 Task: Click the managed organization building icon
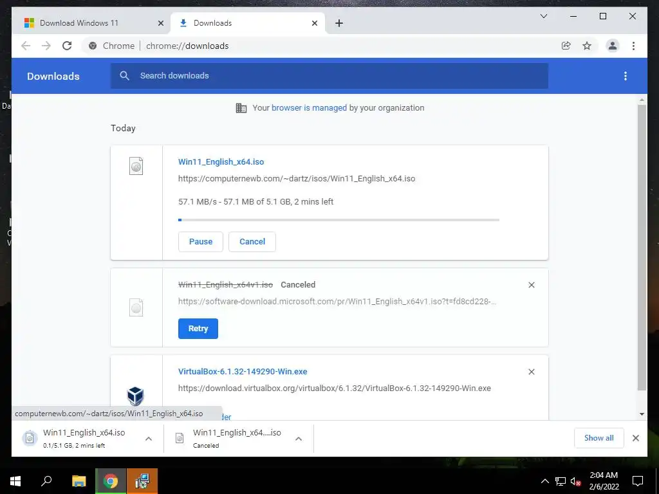(x=241, y=108)
